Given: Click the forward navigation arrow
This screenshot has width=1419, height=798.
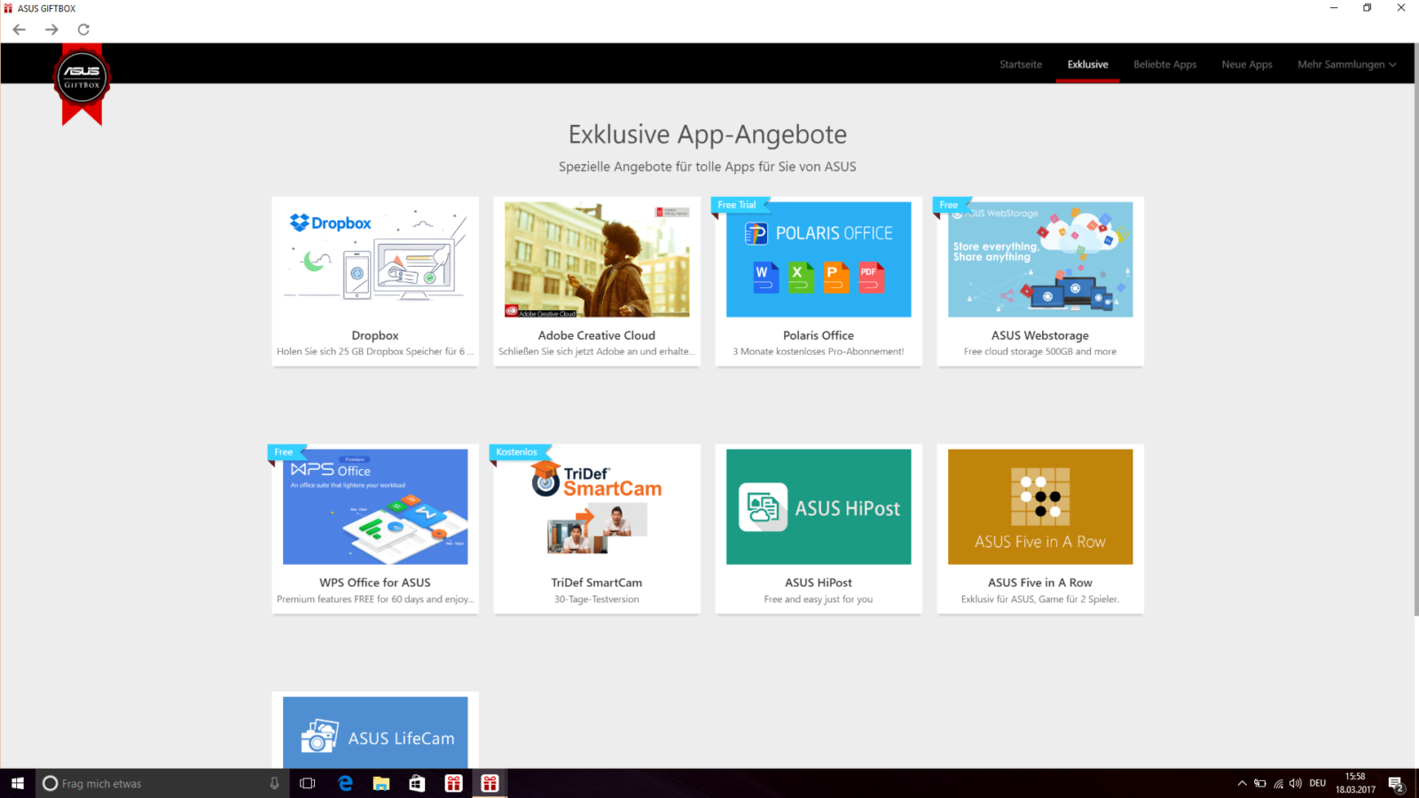Looking at the screenshot, I should pyautogui.click(x=51, y=29).
